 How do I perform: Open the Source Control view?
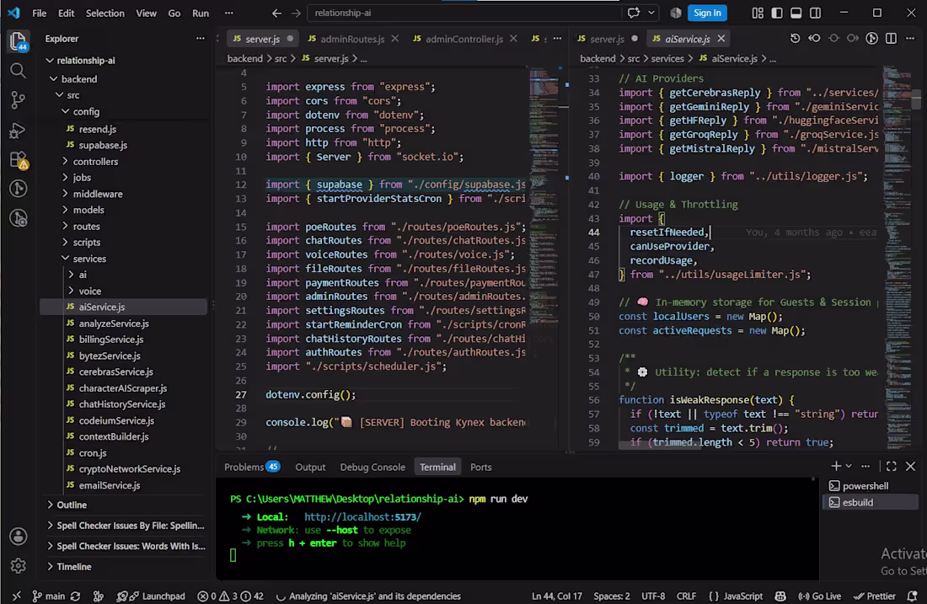coord(19,100)
